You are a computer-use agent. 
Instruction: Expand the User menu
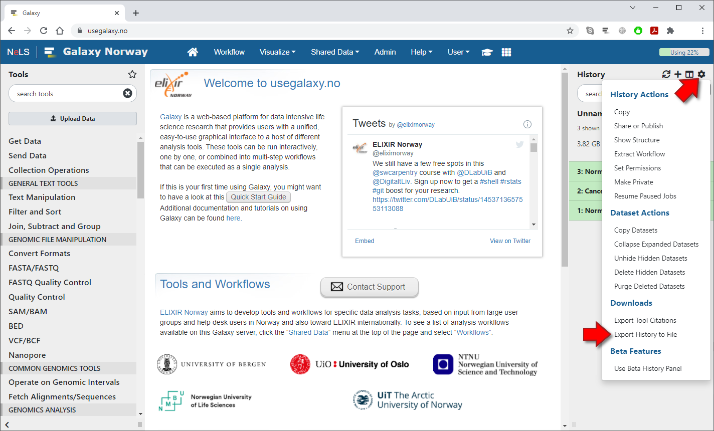point(458,52)
